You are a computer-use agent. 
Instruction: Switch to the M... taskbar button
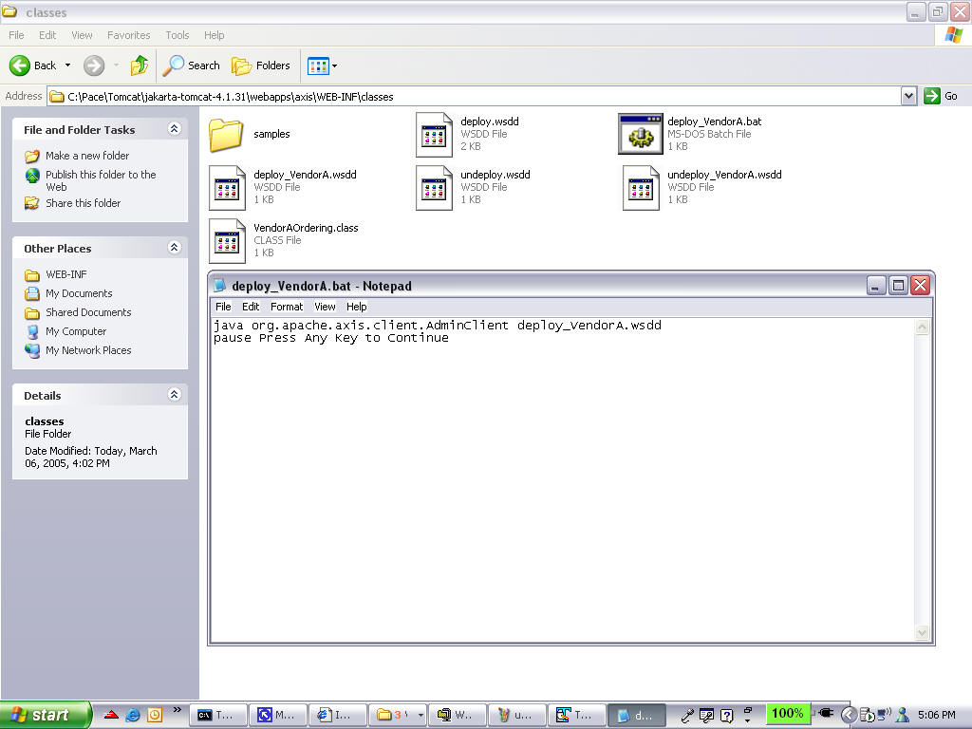point(278,715)
